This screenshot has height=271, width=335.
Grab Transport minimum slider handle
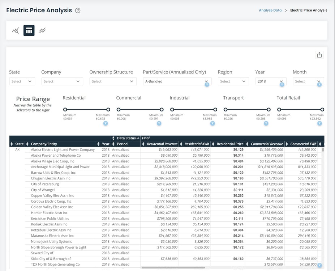click(226, 110)
